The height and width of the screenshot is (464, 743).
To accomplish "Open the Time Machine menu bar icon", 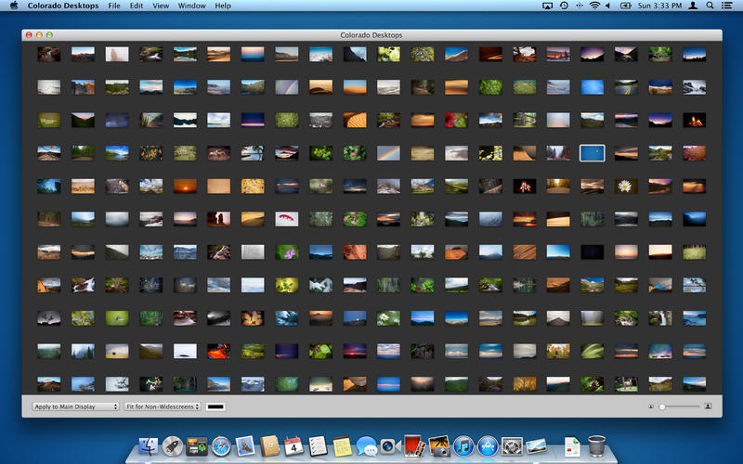I will tap(564, 6).
